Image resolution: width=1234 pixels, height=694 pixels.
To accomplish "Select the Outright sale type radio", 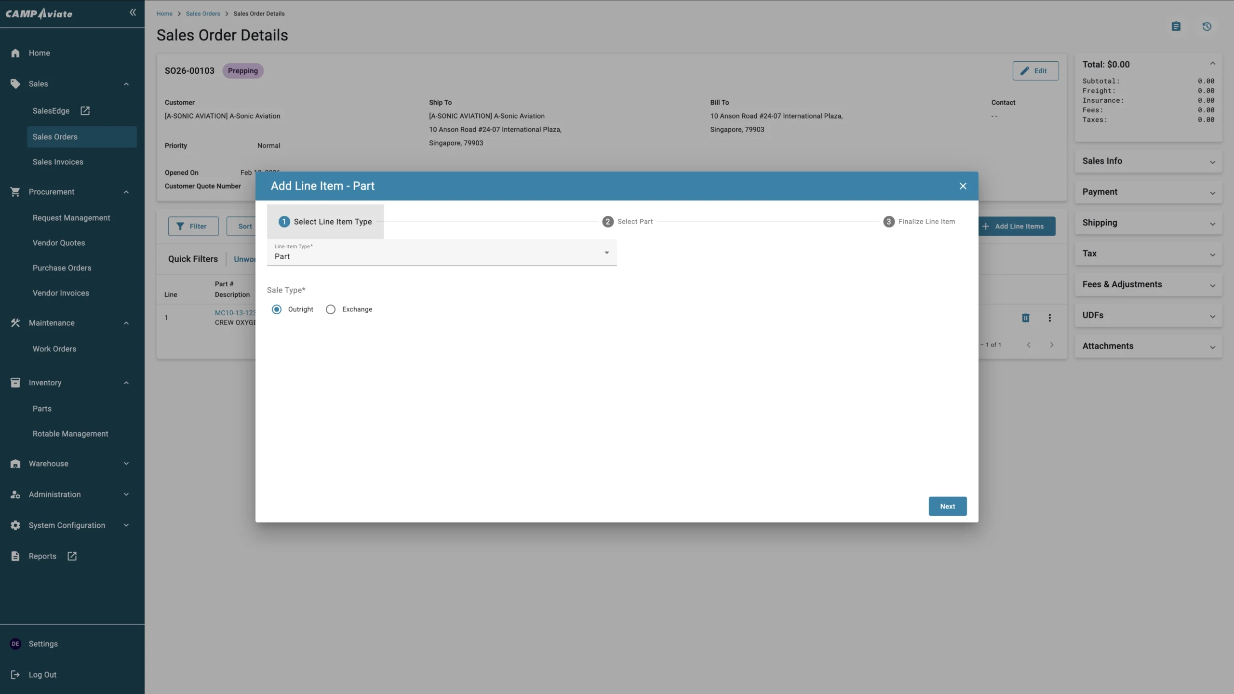I will (277, 309).
